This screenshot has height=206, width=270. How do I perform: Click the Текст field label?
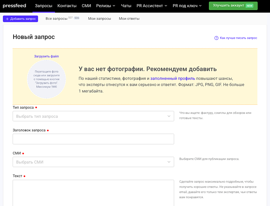coord(17,176)
